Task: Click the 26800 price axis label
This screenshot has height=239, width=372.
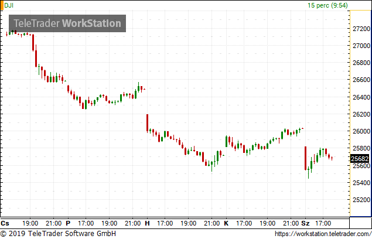Action: tap(361, 63)
